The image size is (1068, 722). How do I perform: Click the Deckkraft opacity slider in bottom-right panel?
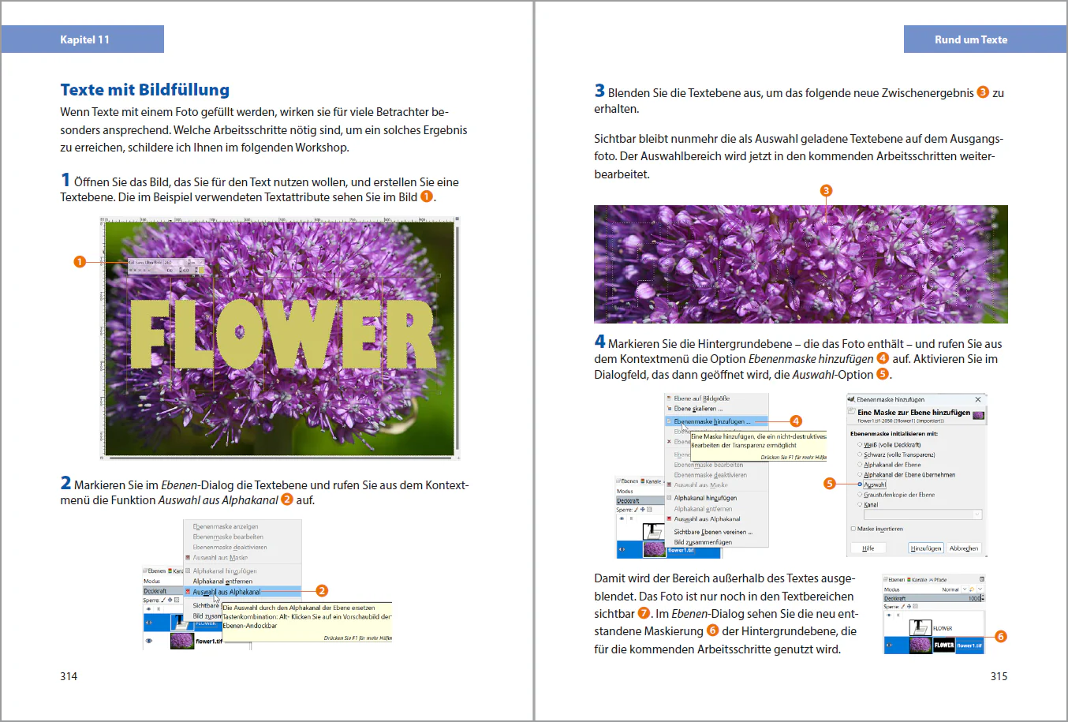coord(932,598)
